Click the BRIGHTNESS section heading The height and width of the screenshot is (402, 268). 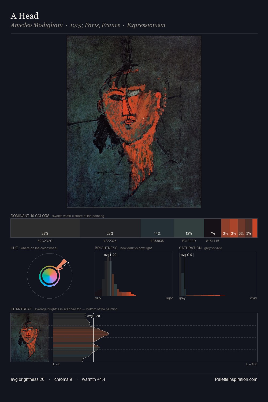(x=106, y=248)
